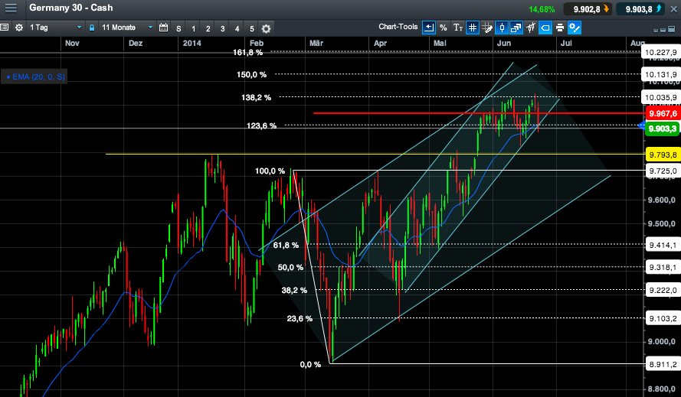Open the calendar date picker
681x397 pixels.
coord(164,28)
